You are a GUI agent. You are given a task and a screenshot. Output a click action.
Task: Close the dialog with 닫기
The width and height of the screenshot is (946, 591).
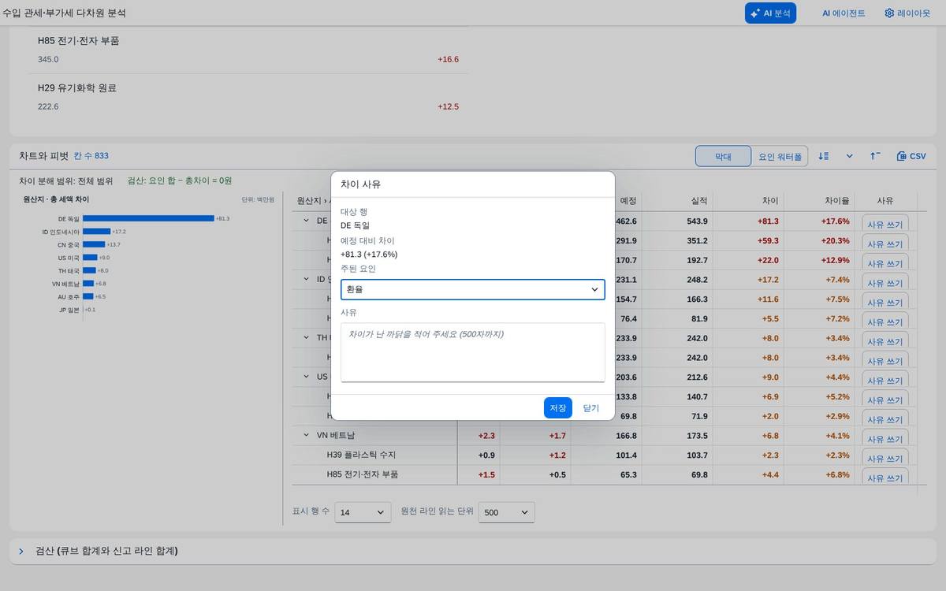coord(591,407)
